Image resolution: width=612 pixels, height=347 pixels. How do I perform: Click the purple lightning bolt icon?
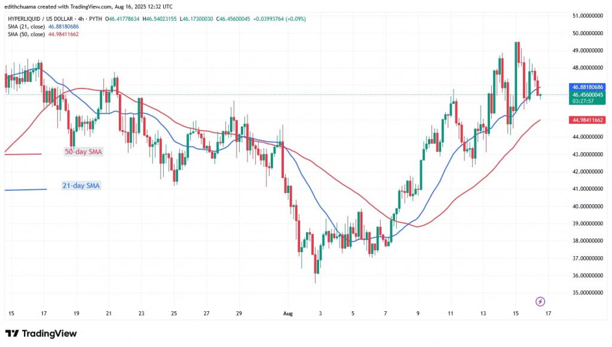point(540,302)
